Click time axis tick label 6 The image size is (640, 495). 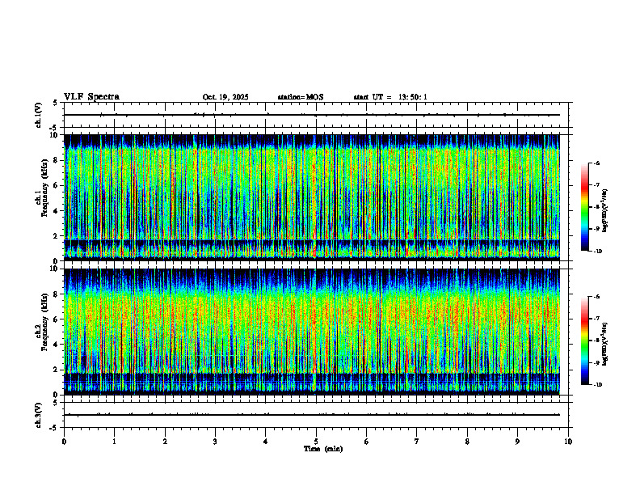coord(367,442)
